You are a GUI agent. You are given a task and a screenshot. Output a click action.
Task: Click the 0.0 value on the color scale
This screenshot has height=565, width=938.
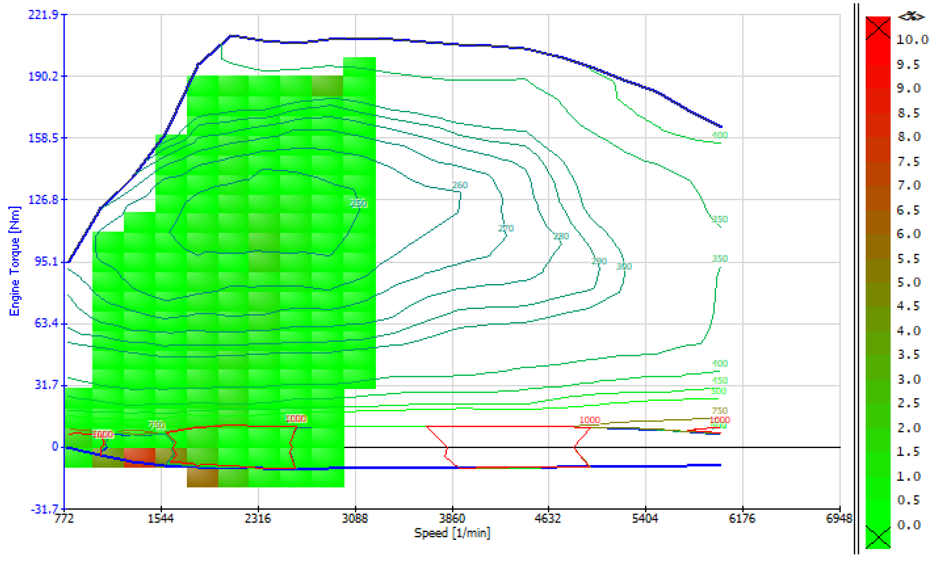909,525
